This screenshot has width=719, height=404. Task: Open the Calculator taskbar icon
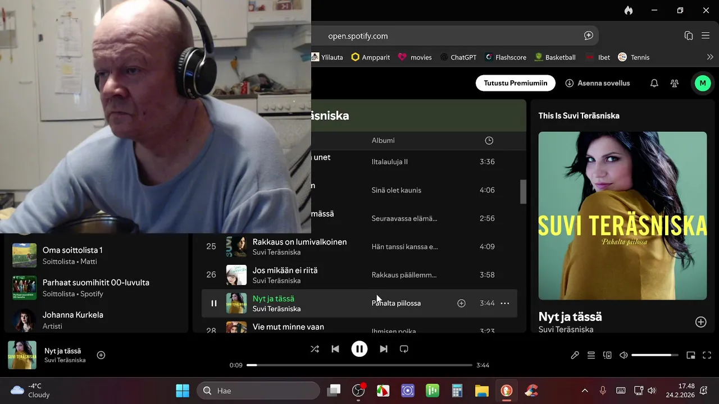457,391
